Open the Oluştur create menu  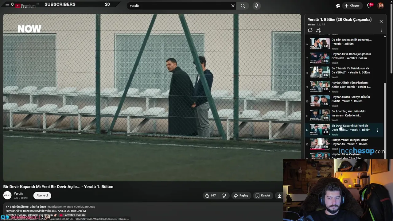tap(352, 6)
